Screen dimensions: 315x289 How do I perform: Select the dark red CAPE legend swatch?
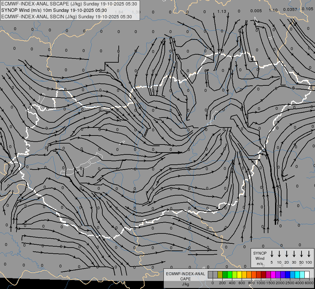pyautogui.click(x=264, y=275)
